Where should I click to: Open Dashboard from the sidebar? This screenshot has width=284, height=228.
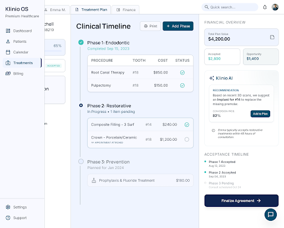[22, 31]
